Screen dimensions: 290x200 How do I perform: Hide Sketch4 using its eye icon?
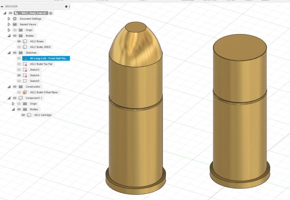(19, 75)
